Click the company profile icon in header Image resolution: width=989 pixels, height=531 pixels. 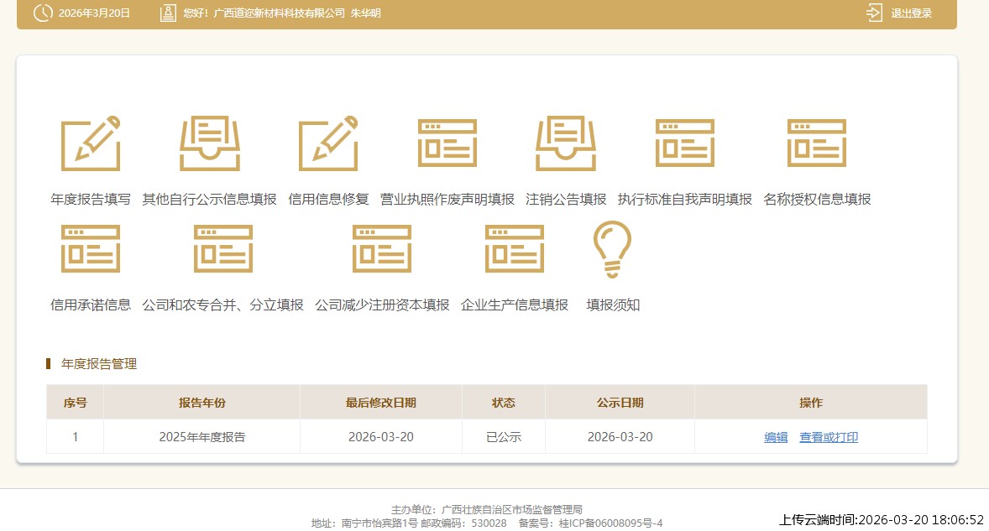[x=167, y=13]
